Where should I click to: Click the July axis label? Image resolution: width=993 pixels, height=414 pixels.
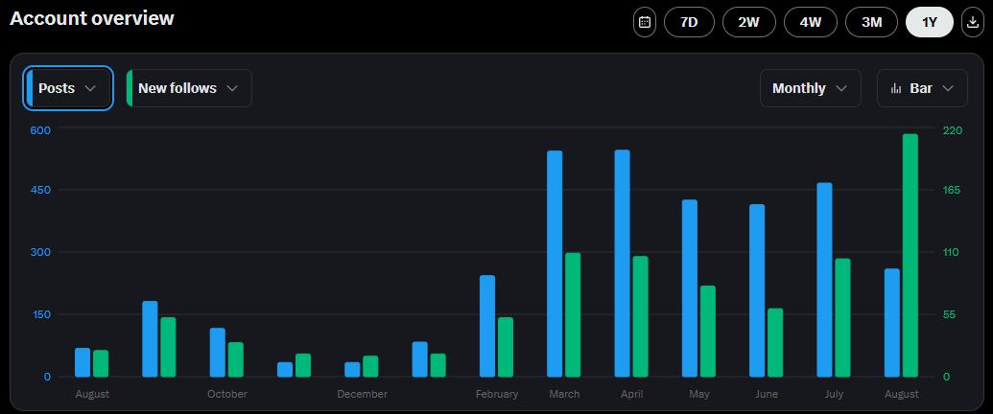834,394
